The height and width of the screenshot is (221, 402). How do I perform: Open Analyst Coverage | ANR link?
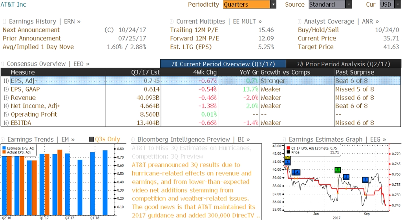point(341,21)
